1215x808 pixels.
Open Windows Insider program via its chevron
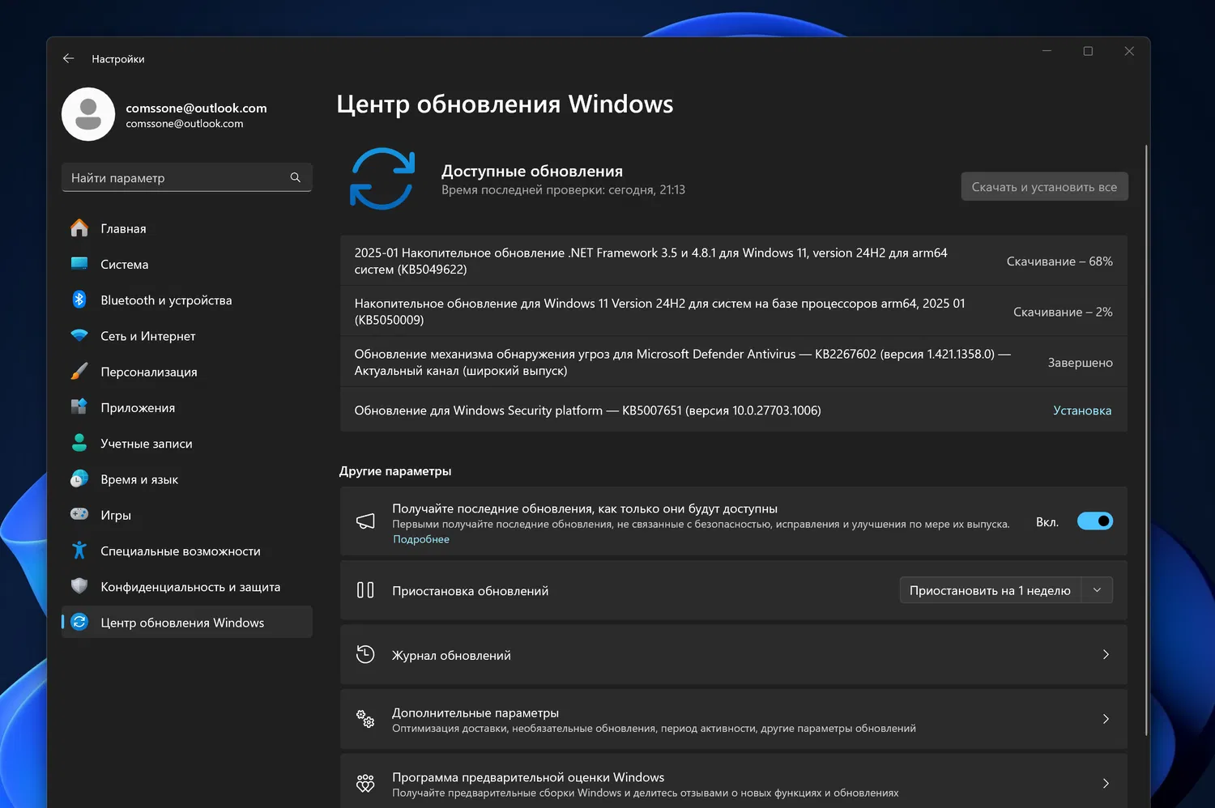coord(1106,783)
